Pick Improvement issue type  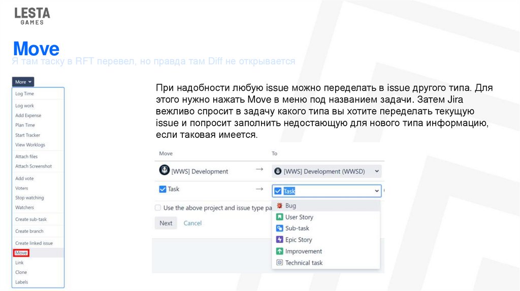[x=326, y=251]
